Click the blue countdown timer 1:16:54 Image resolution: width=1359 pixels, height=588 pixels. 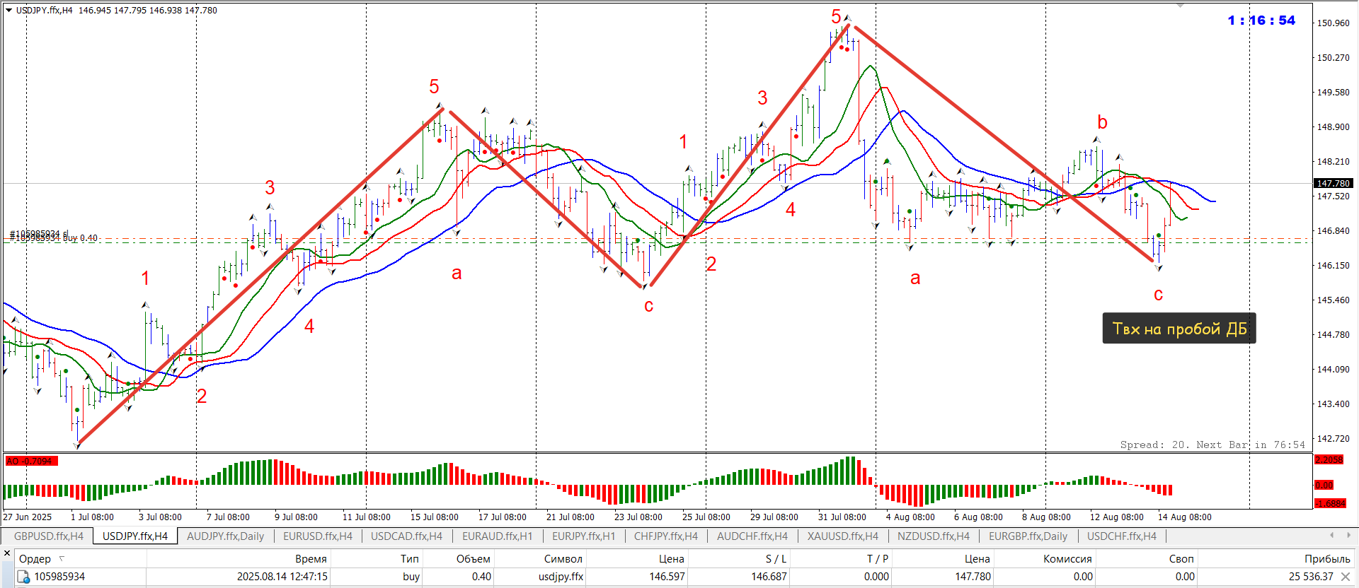[x=1261, y=20]
